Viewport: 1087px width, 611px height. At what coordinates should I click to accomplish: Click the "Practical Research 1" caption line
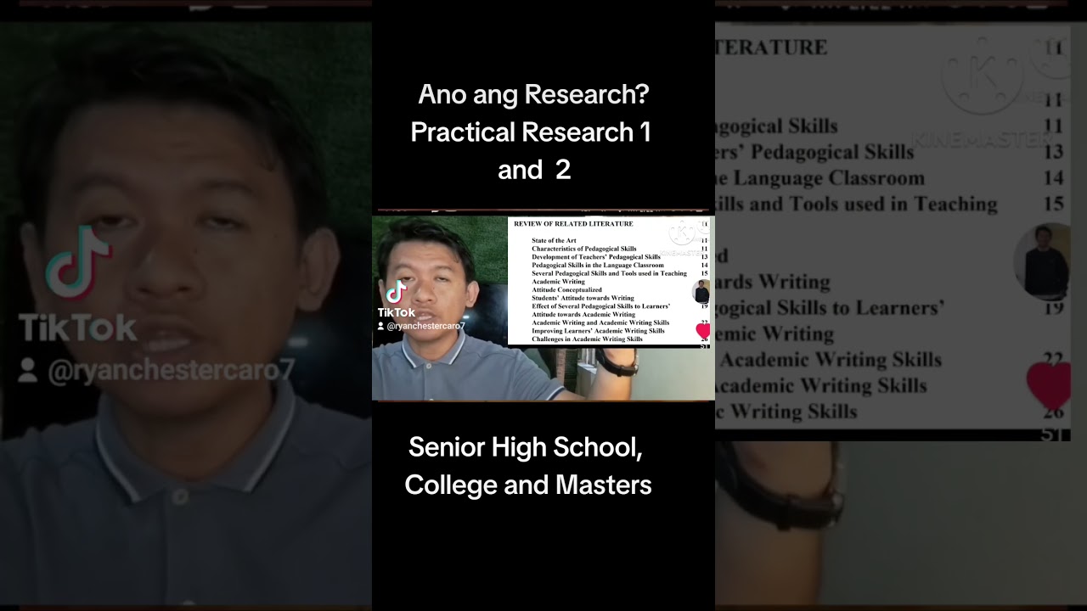coord(531,132)
